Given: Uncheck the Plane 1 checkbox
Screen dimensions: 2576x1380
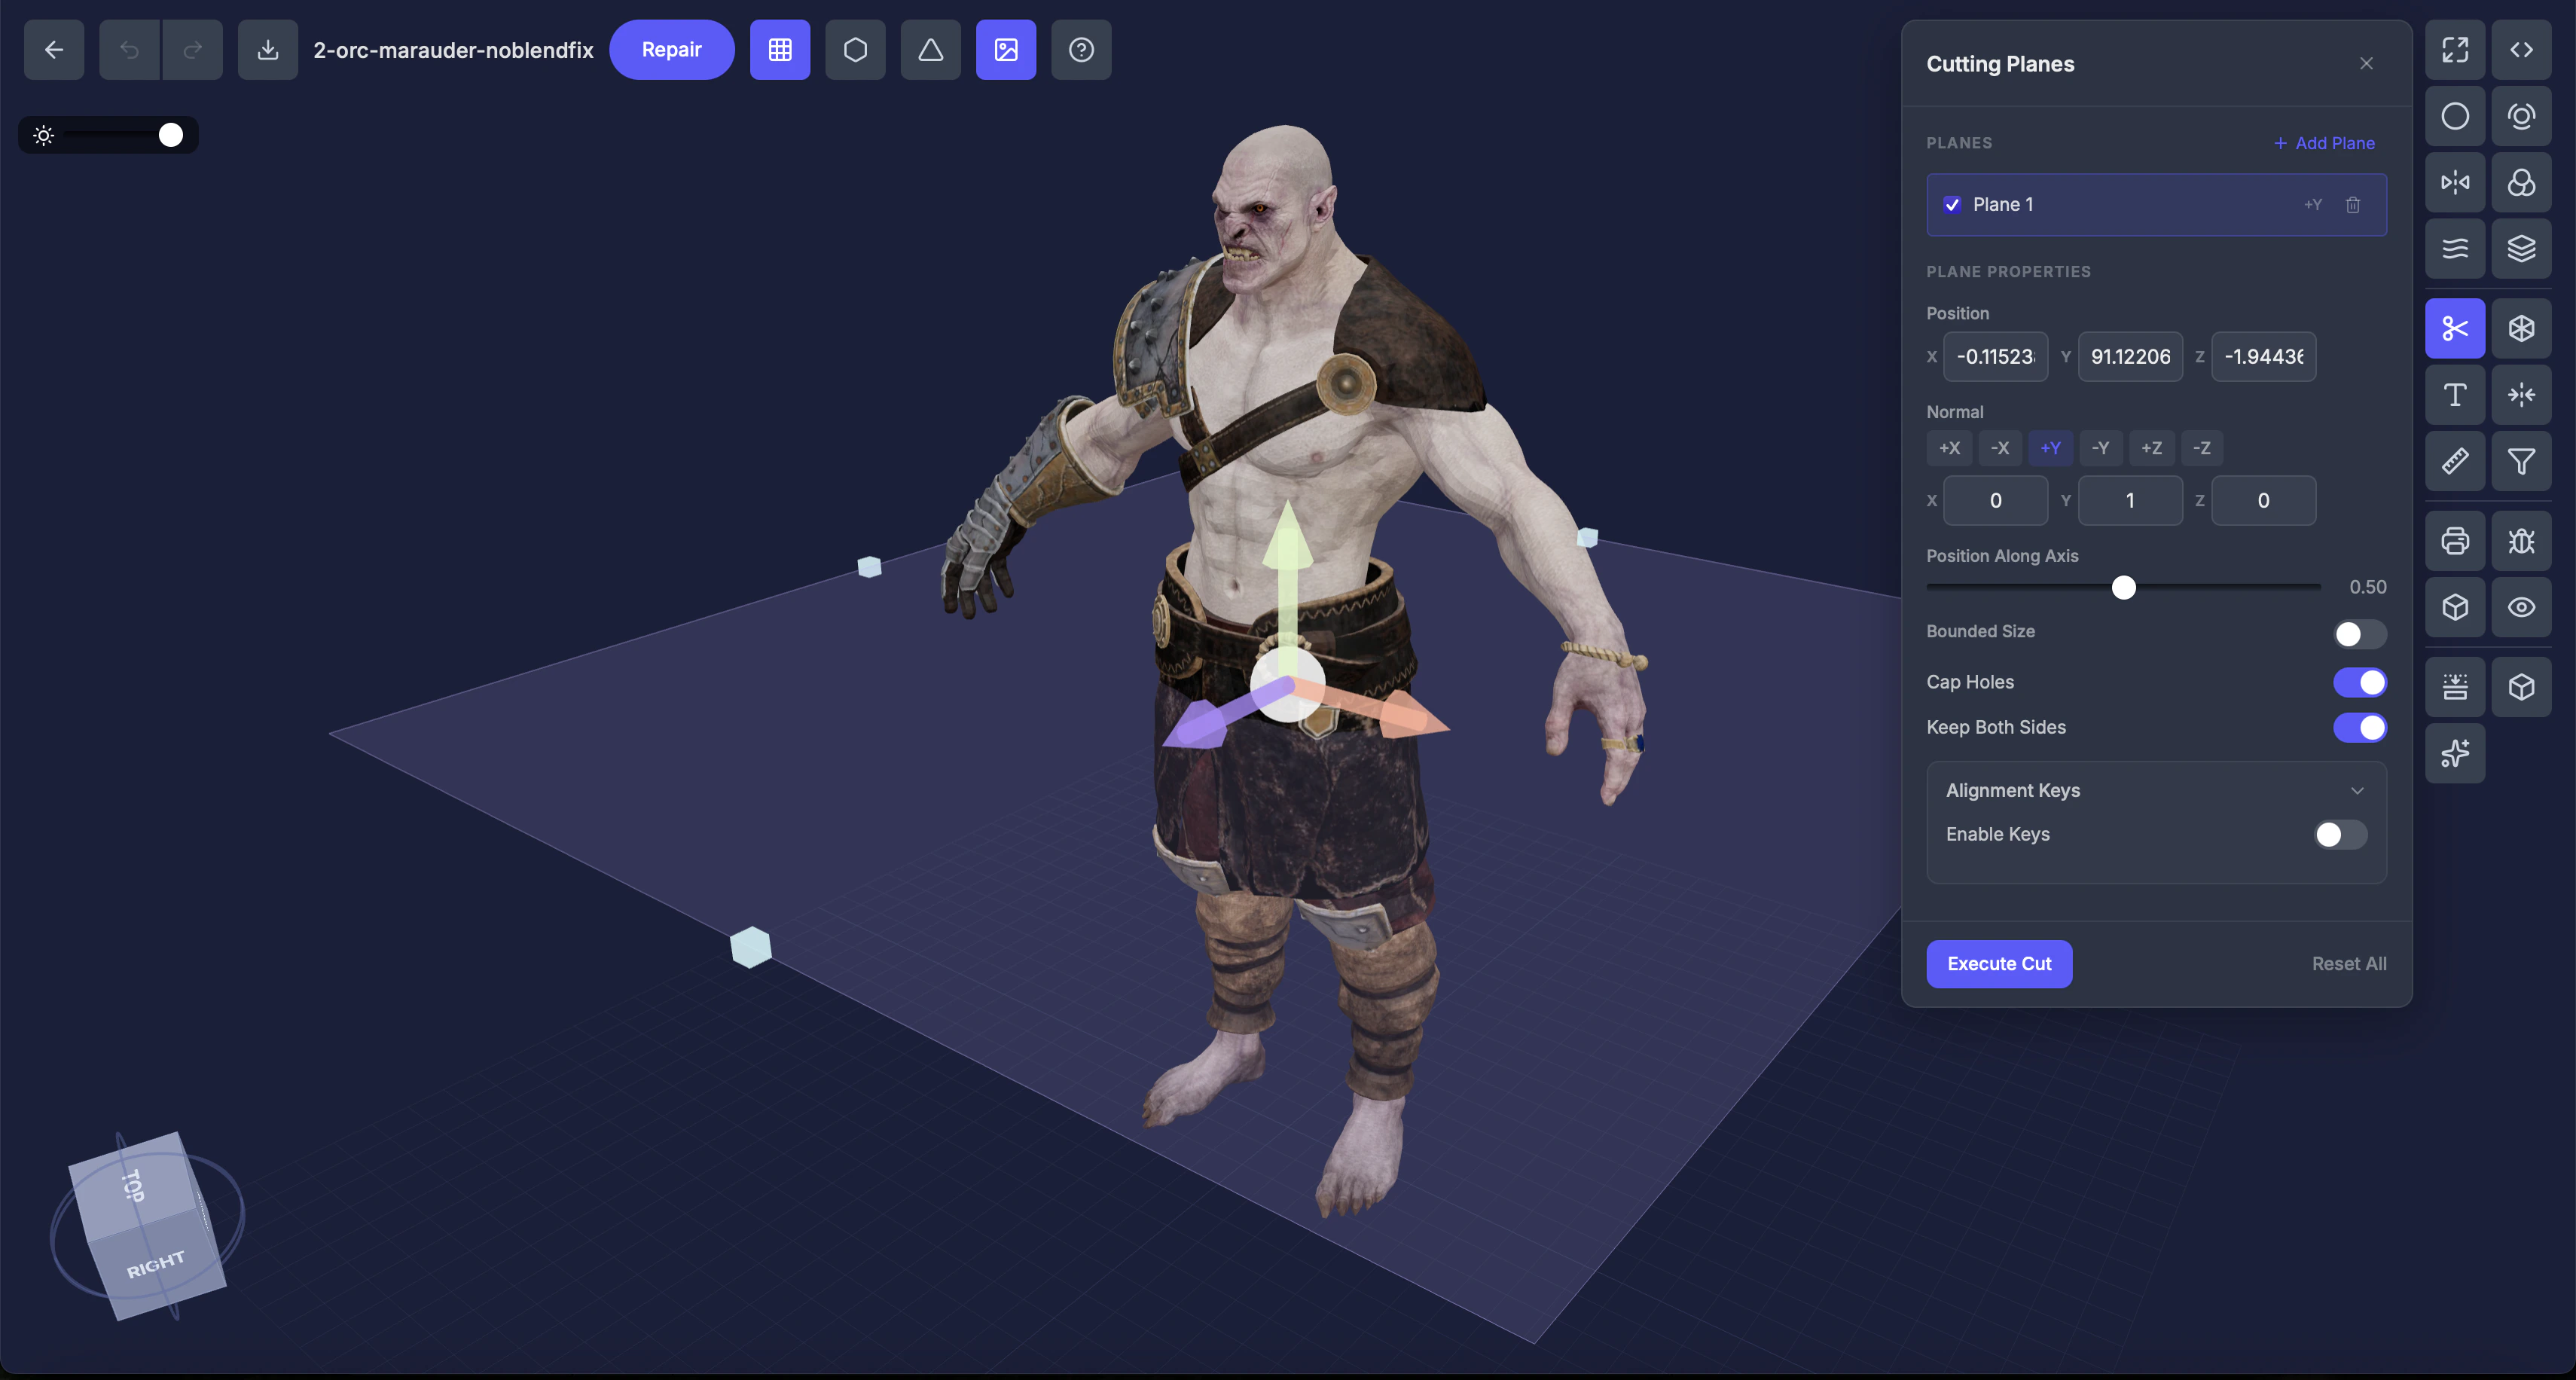Looking at the screenshot, I should pos(1952,204).
